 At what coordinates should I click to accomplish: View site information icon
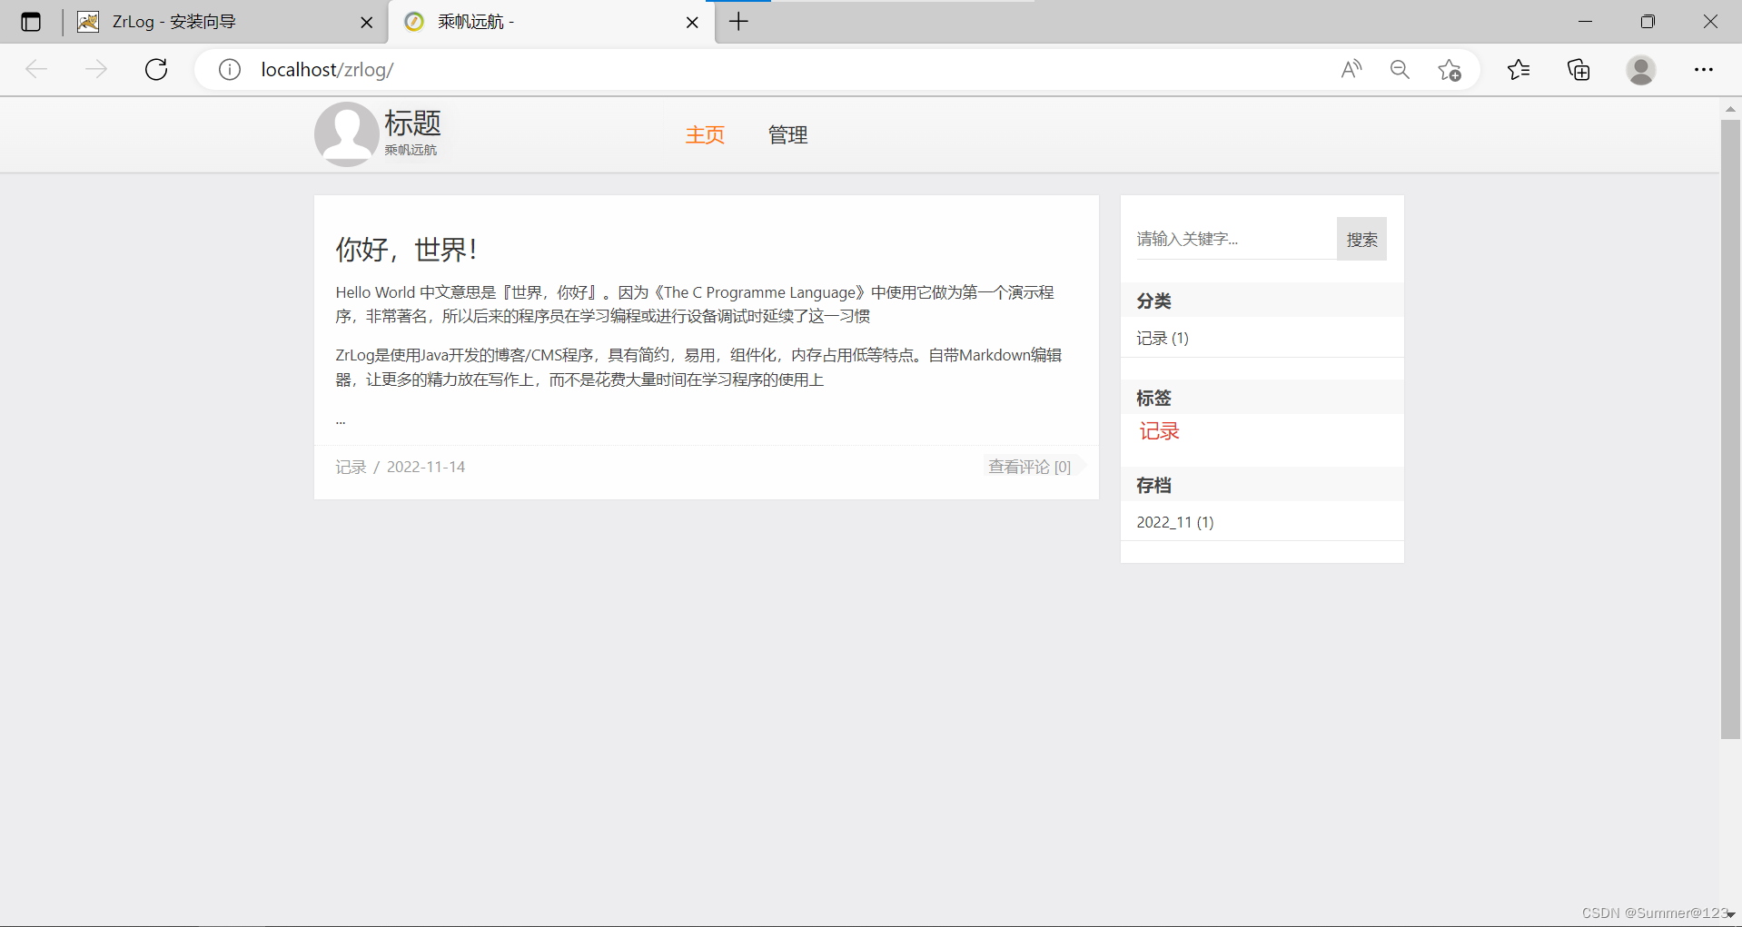point(230,70)
